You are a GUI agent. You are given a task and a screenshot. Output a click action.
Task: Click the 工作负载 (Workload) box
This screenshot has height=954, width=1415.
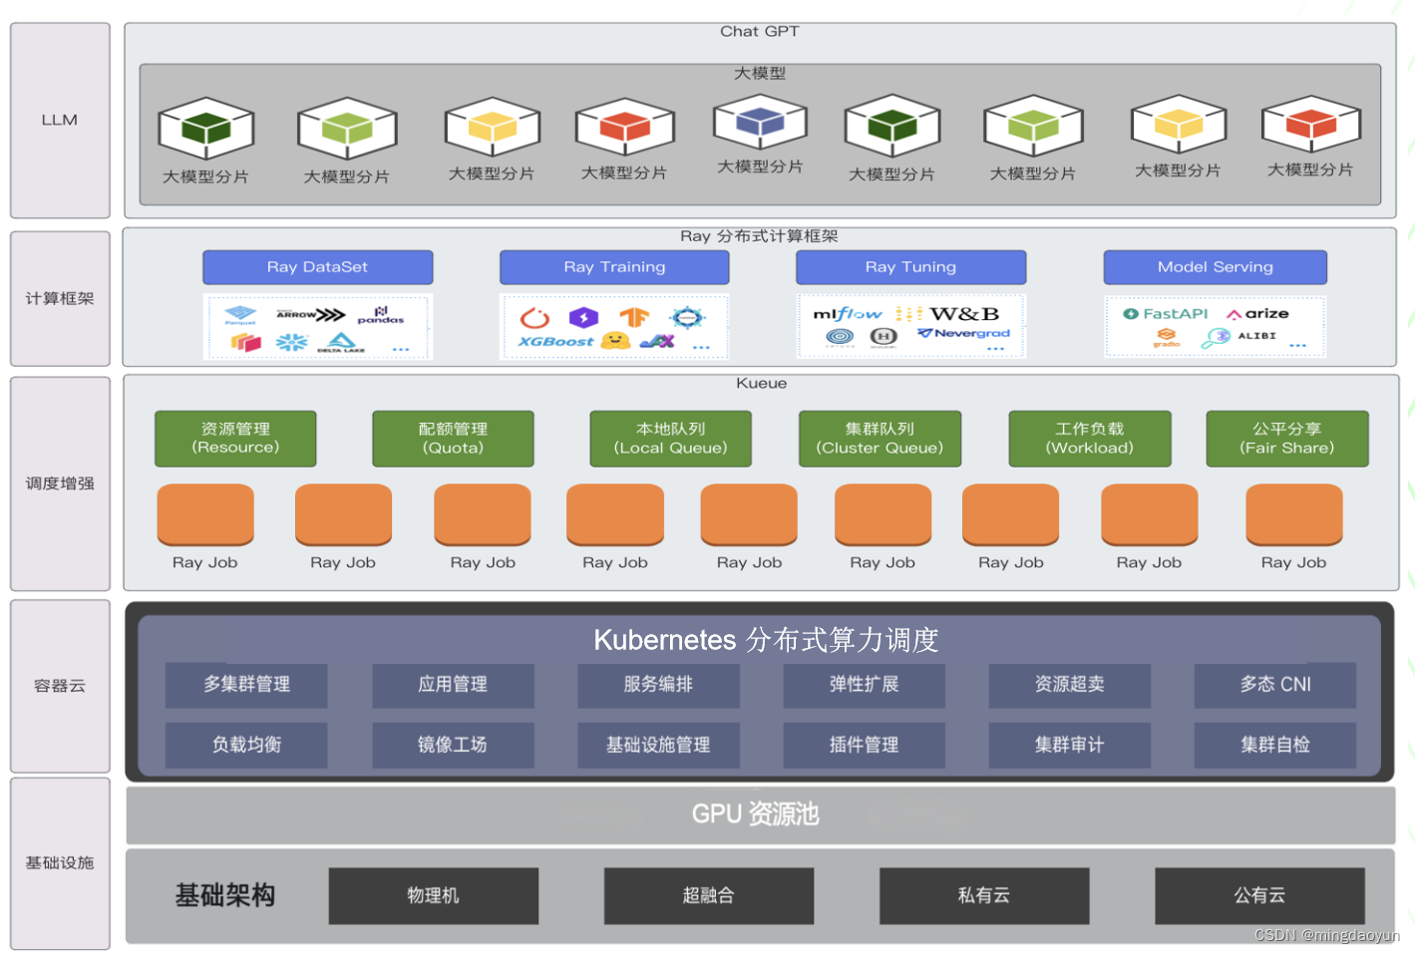(1090, 439)
